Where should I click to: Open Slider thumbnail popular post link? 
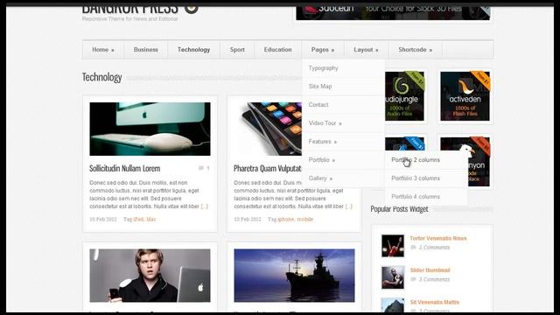[430, 270]
